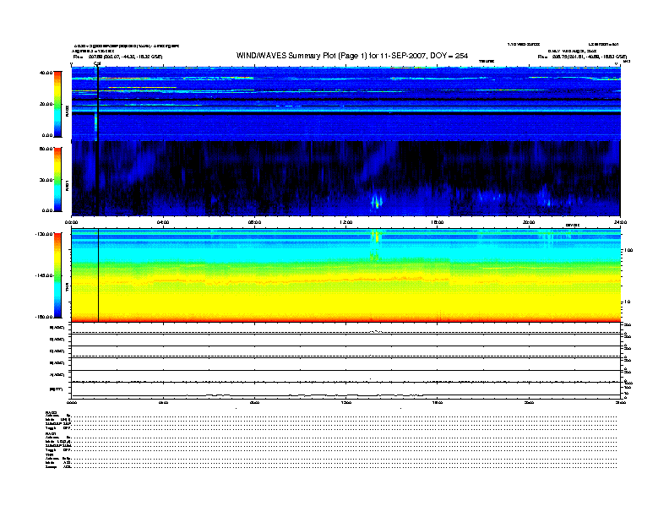This screenshot has height=517, width=669.
Task: Click the 20.00 color scale label
Action: (46, 104)
